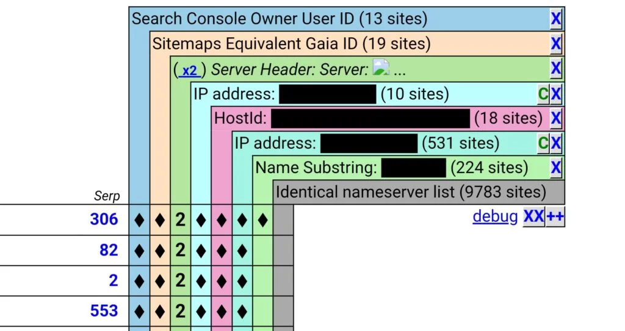This screenshot has height=331, width=625.
Task: Click cyan diamond in Serp 2 row
Action: point(201,281)
